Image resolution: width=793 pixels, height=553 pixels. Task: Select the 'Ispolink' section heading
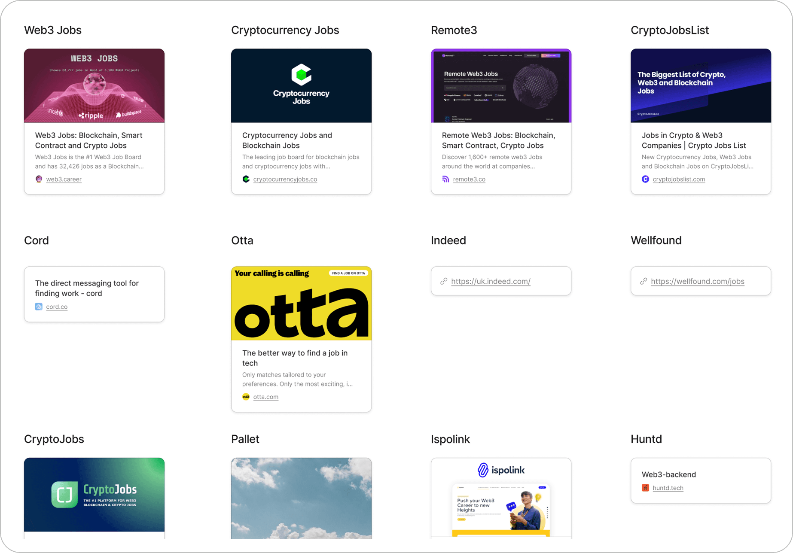450,439
